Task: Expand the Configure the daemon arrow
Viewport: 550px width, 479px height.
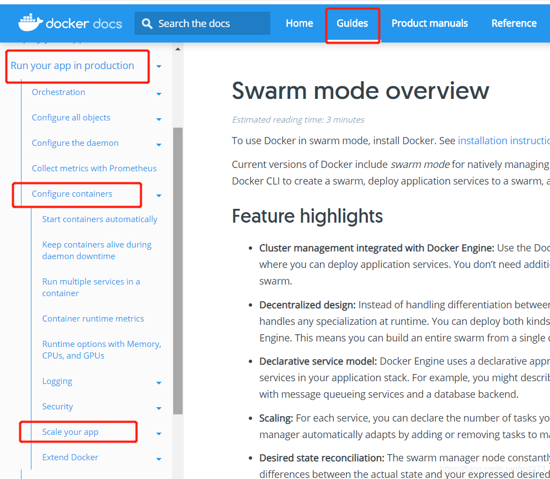Action: coord(159,145)
